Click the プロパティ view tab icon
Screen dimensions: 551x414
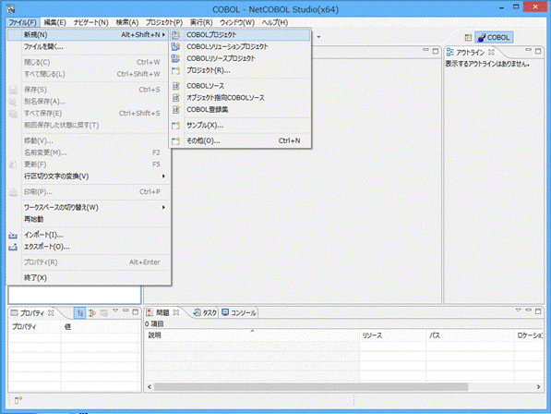click(14, 312)
